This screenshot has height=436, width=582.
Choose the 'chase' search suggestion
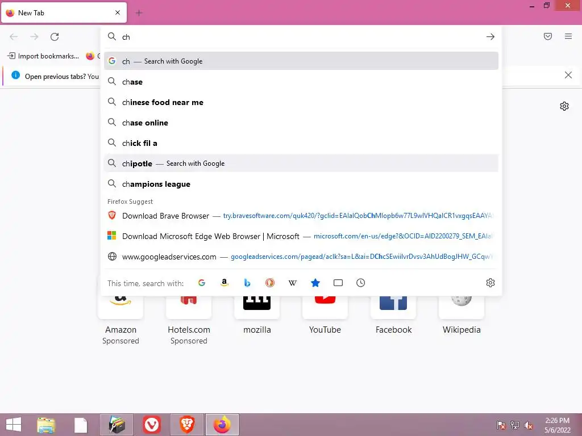tap(301, 82)
